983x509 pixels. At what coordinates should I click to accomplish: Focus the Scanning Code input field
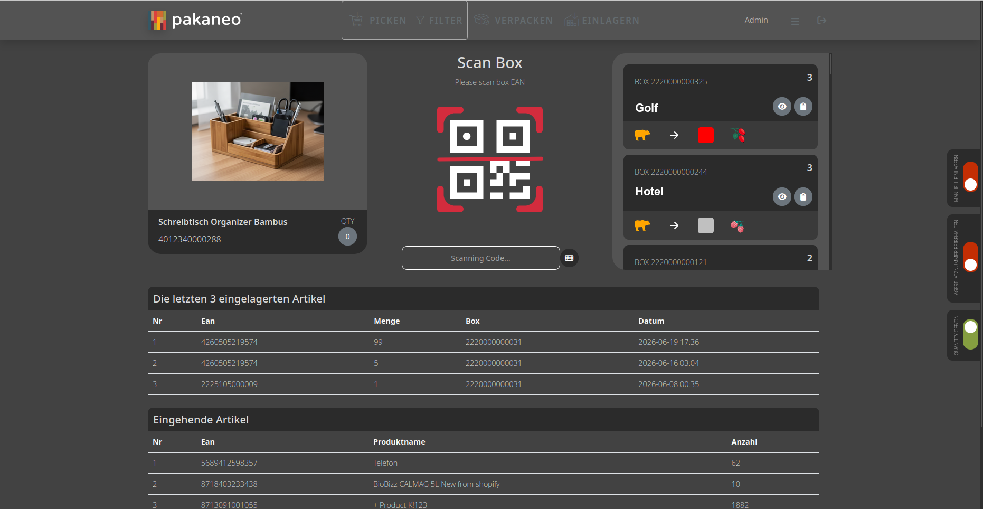click(480, 258)
